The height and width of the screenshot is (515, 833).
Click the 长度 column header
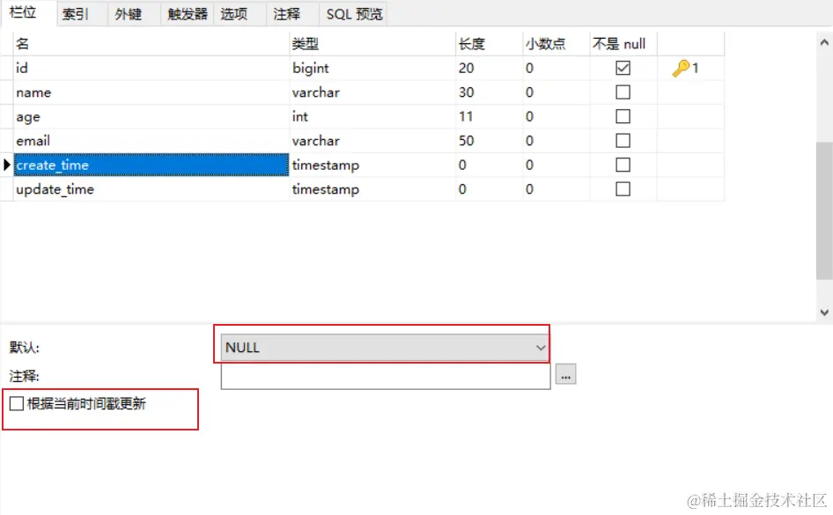coord(490,43)
